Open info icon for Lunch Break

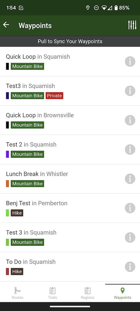(130, 179)
